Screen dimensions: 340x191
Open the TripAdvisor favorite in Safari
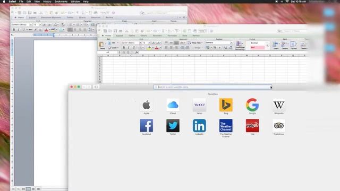278,126
